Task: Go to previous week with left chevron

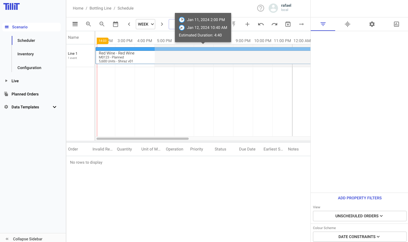Action: tap(129, 24)
